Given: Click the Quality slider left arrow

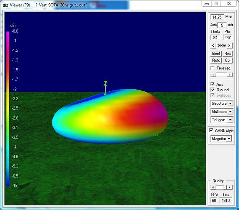Looking at the screenshot, I should (213, 187).
